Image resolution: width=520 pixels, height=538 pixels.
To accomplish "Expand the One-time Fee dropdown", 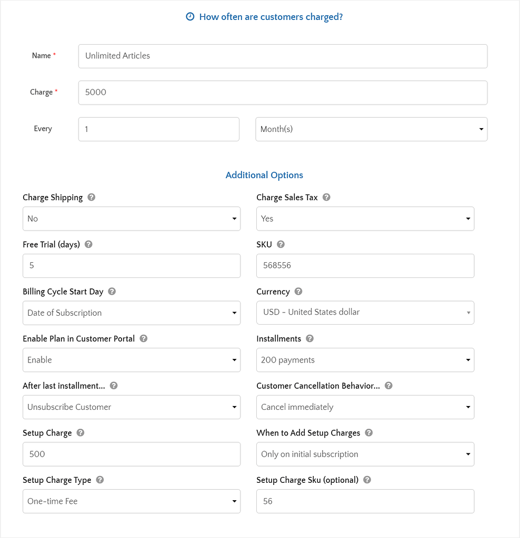I will pos(132,501).
